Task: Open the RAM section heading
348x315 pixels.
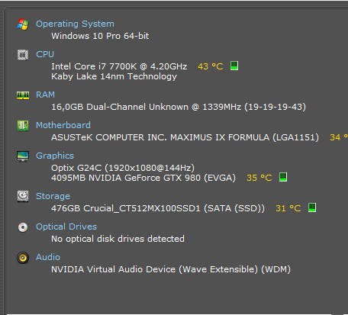Action: (45, 95)
